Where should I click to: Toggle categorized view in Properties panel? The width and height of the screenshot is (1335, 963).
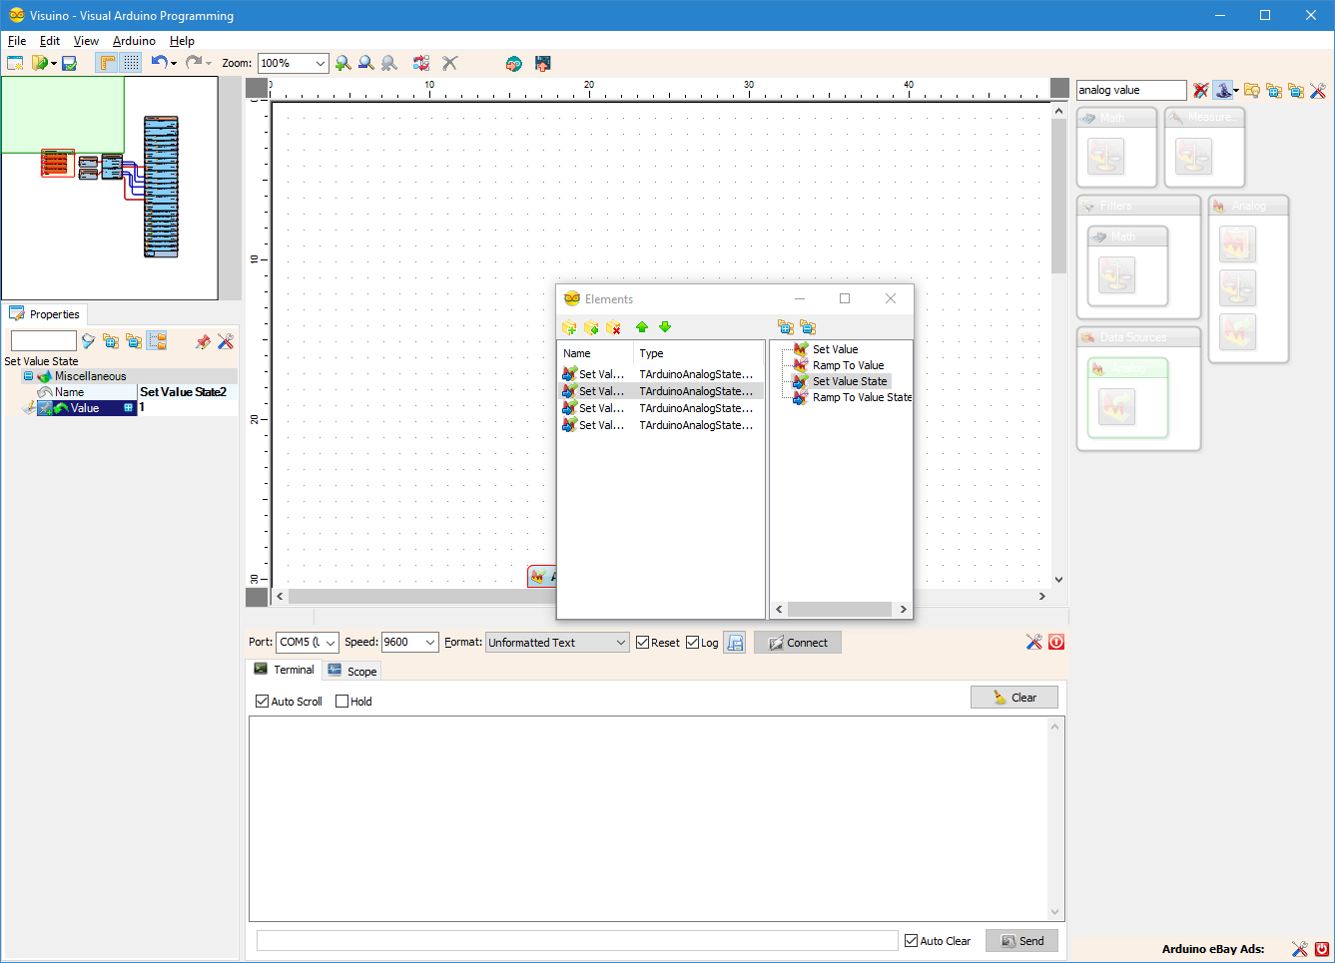(157, 341)
